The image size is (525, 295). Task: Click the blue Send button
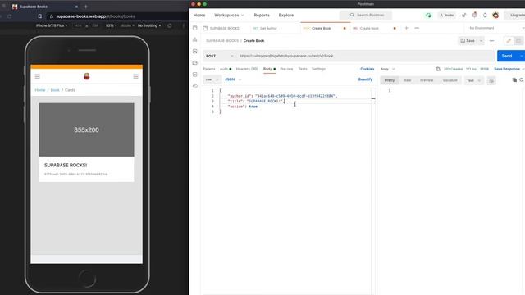click(x=507, y=56)
